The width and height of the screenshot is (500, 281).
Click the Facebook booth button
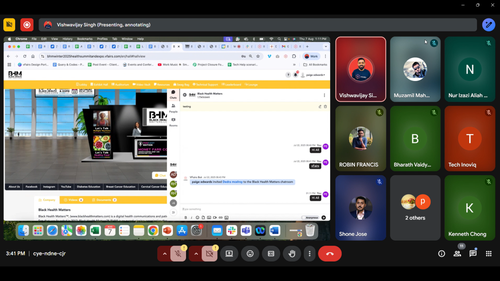click(x=31, y=187)
